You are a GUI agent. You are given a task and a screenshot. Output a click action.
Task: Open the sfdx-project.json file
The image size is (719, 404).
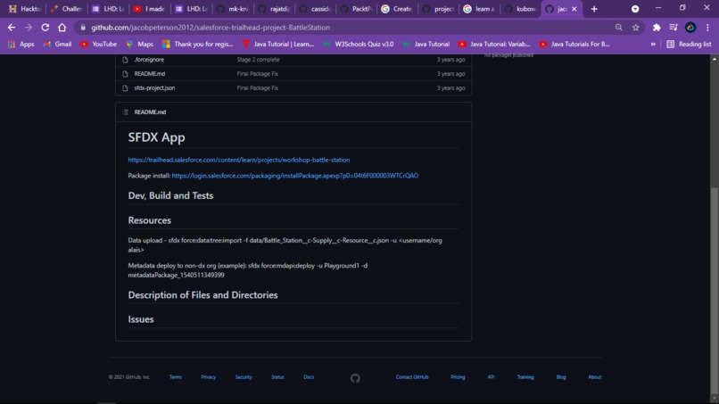click(154, 88)
